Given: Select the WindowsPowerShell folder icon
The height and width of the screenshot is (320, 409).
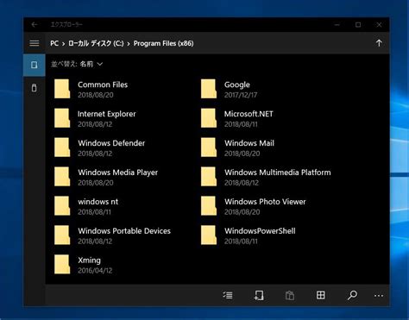Looking at the screenshot, I should pyautogui.click(x=209, y=235).
